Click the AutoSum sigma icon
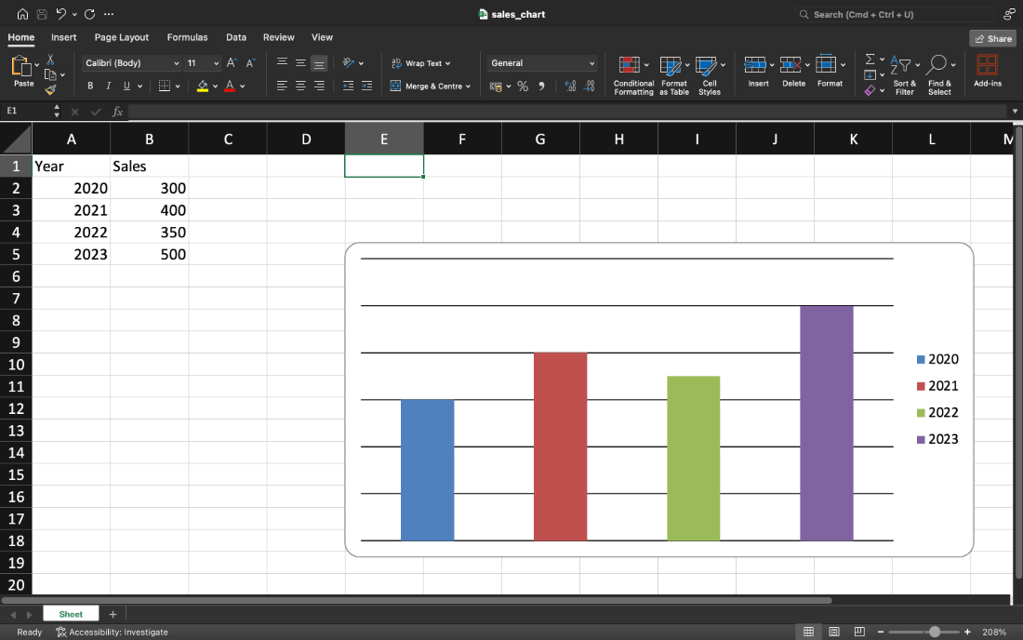1023x640 pixels. coord(870,59)
